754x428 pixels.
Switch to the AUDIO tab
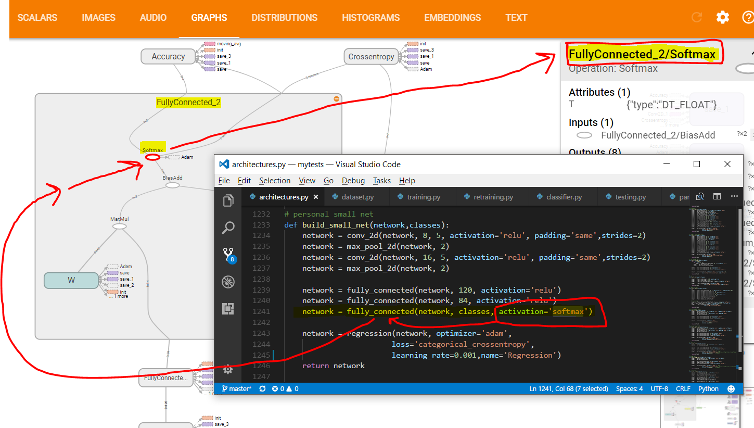tap(153, 18)
